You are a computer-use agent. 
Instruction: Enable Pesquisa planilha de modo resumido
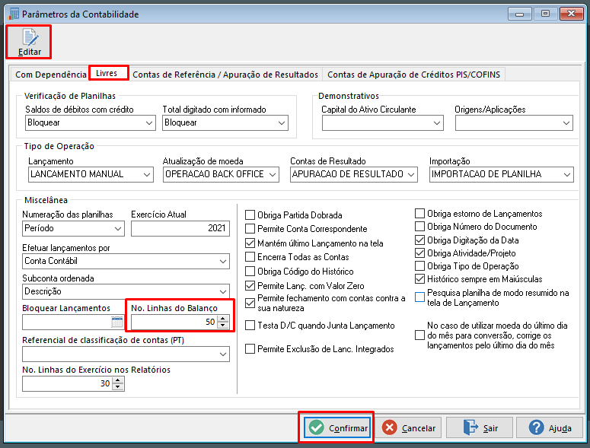[x=419, y=297]
